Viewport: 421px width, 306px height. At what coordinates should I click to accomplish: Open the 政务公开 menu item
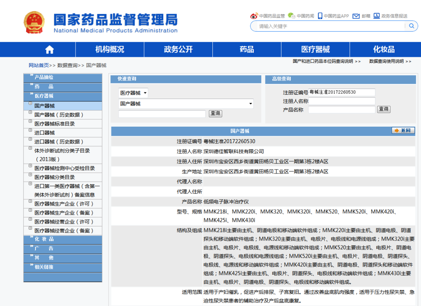178,49
